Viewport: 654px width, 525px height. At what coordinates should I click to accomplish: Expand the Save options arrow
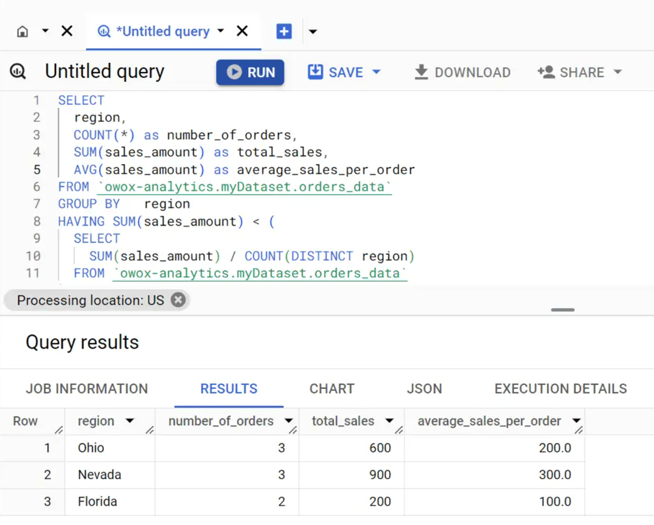[x=377, y=72]
